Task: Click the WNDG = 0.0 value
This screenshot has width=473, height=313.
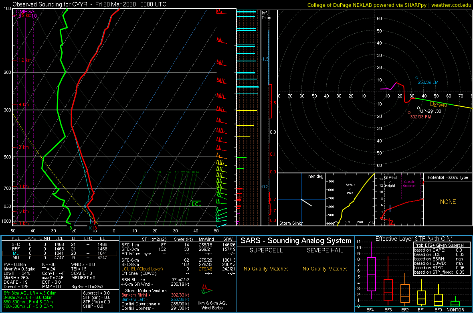Action: (x=83, y=265)
